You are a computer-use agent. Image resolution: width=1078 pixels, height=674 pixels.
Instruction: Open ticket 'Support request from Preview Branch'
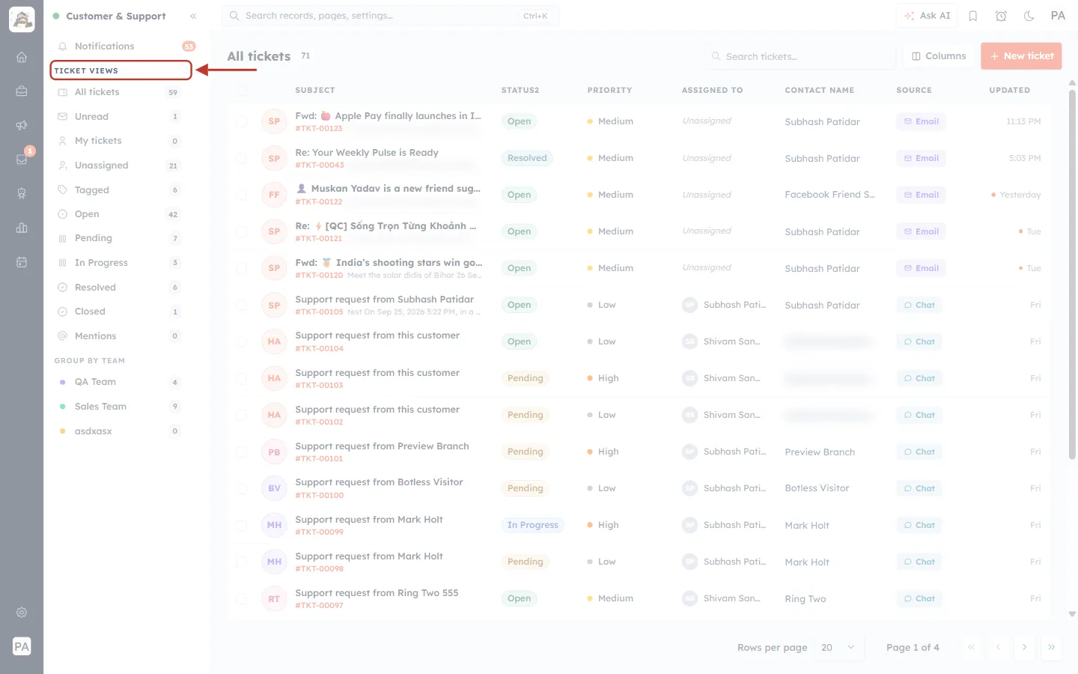[x=382, y=446]
